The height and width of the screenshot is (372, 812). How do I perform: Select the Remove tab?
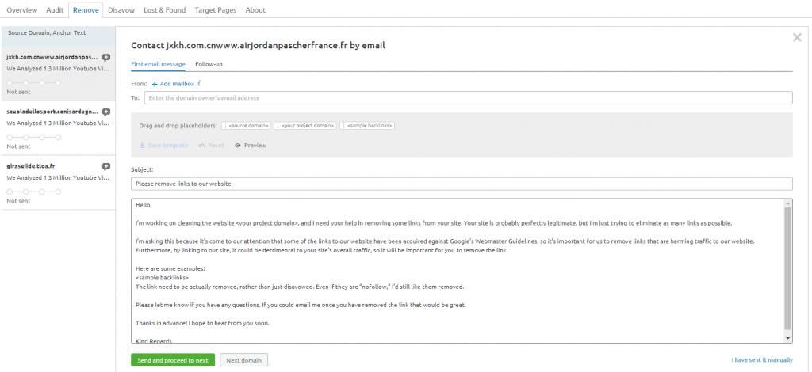(x=86, y=9)
